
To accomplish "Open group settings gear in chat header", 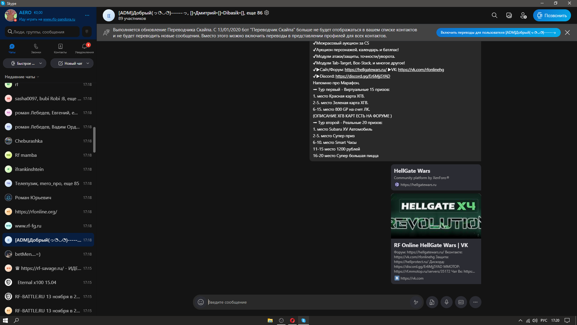I will click(x=267, y=13).
